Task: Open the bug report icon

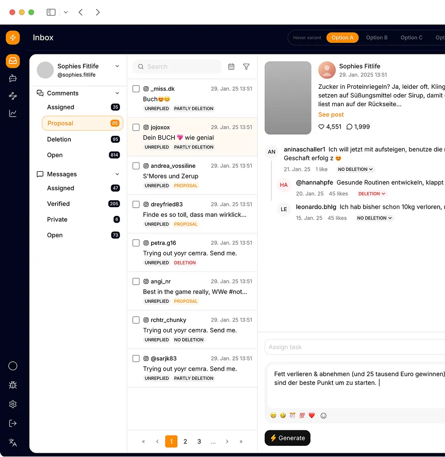Action: coord(13,385)
